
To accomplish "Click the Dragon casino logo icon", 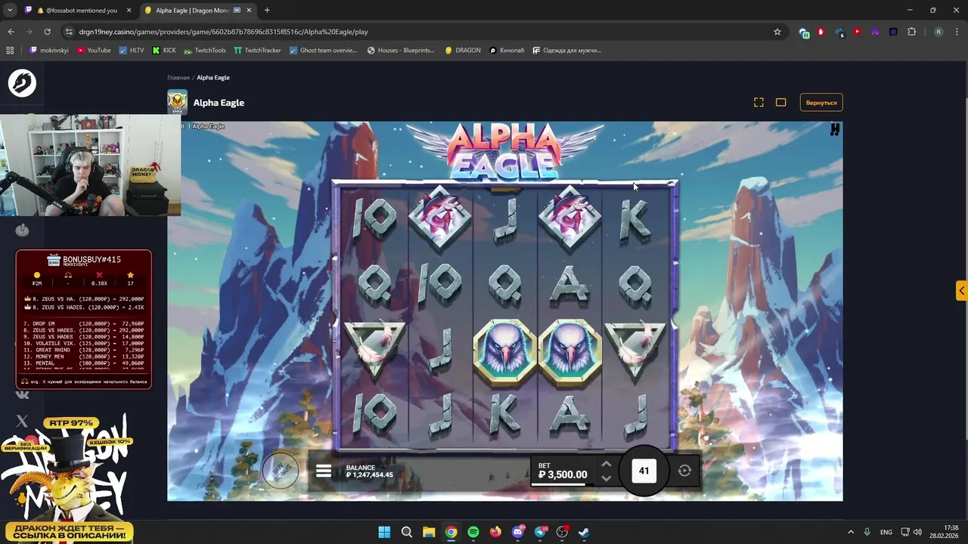I will coord(22,82).
